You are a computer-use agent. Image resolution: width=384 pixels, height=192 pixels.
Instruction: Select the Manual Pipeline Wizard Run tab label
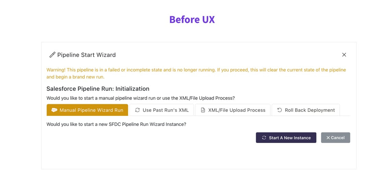(91, 110)
